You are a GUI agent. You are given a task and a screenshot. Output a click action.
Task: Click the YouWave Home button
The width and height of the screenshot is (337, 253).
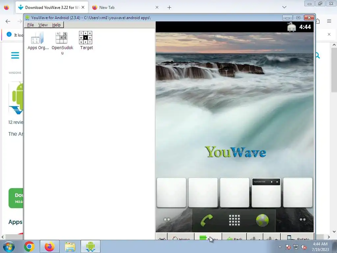tap(181, 237)
